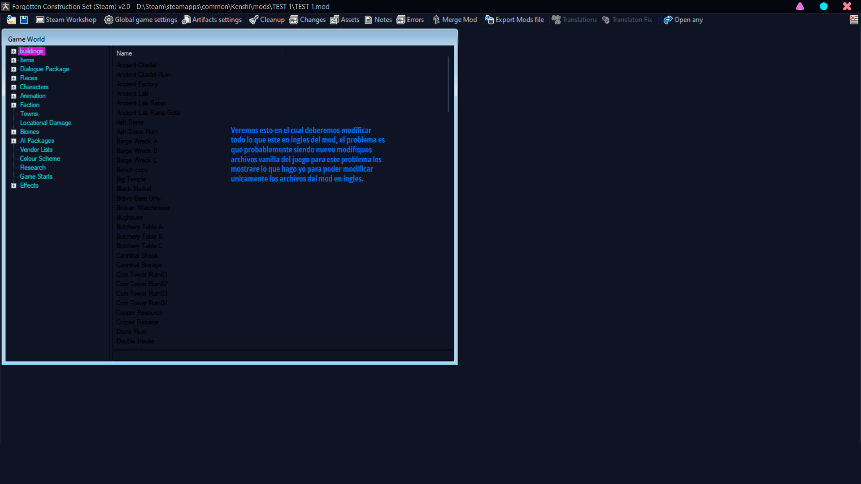Image resolution: width=861 pixels, height=484 pixels.
Task: Select Game Starts category
Action: pyautogui.click(x=36, y=177)
